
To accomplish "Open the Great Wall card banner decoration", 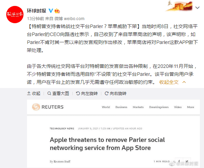I will (x=179, y=6).
